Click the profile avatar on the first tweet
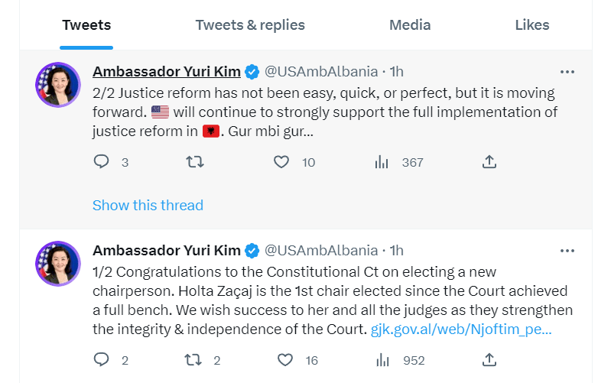 (58, 85)
